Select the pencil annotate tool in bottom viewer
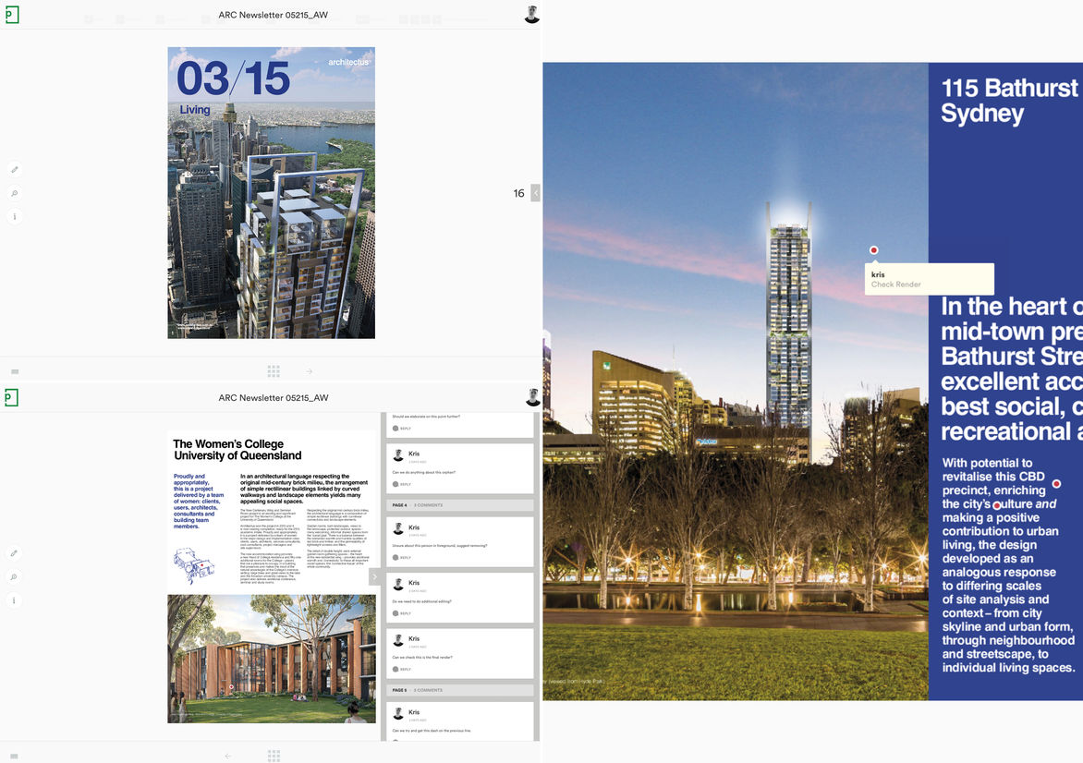 15,553
